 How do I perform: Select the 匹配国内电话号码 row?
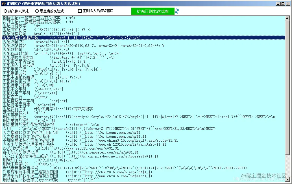144,65
